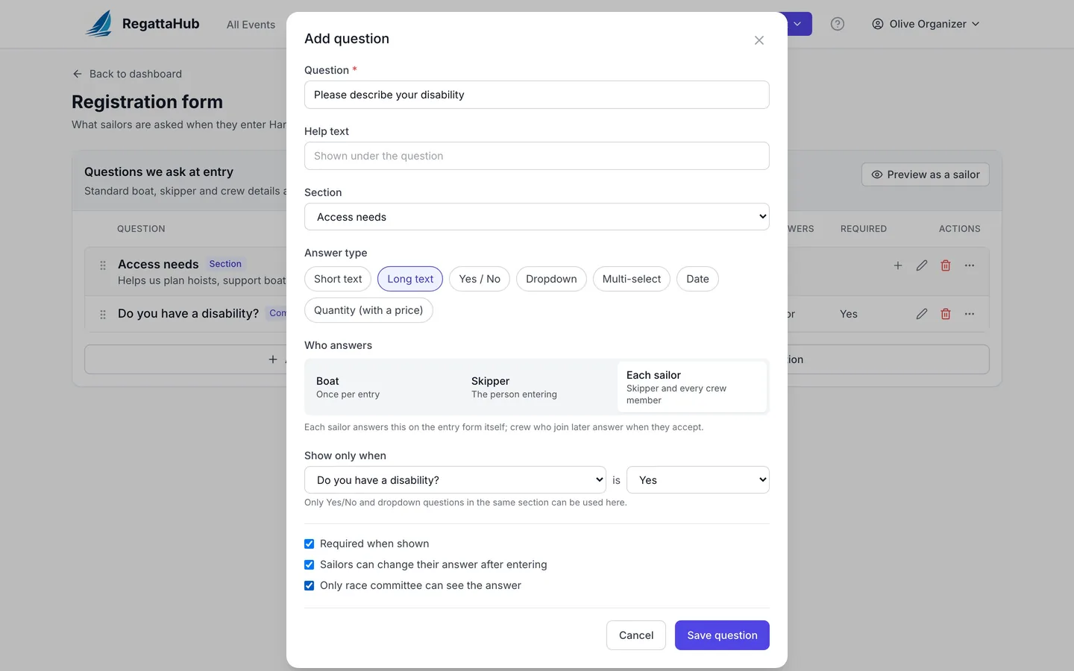Edit the disability question pencil icon
This screenshot has height=671, width=1074.
[x=922, y=314]
